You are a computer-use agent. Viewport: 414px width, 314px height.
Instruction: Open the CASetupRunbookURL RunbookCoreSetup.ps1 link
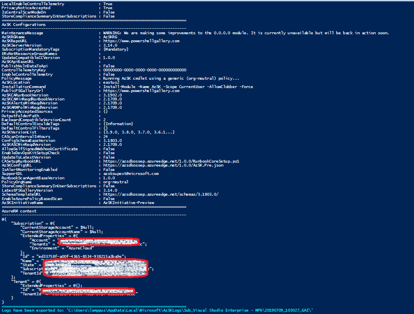coord(171,161)
